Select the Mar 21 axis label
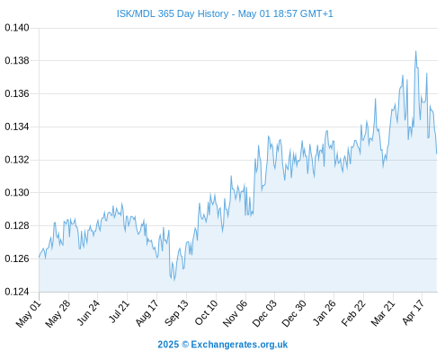The image size is (445, 359). point(383,313)
